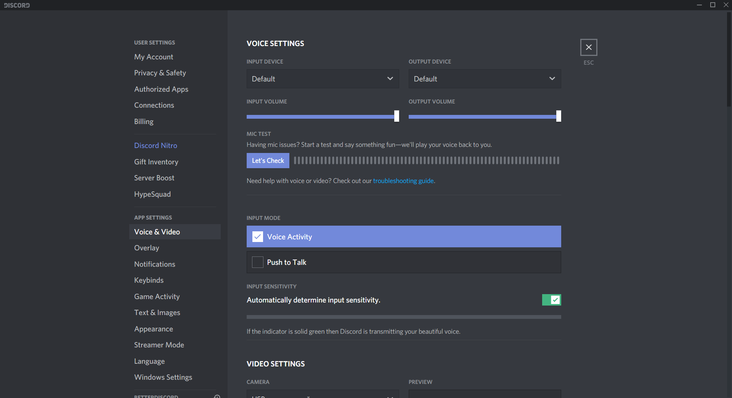Toggle automatic input sensitivity switch
The image size is (732, 398).
point(551,300)
